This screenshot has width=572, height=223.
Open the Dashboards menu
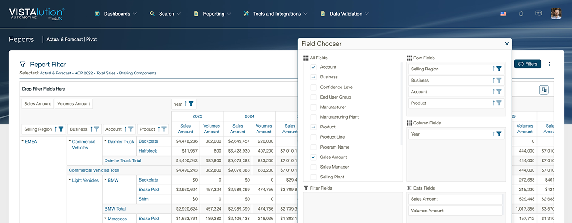pyautogui.click(x=116, y=14)
